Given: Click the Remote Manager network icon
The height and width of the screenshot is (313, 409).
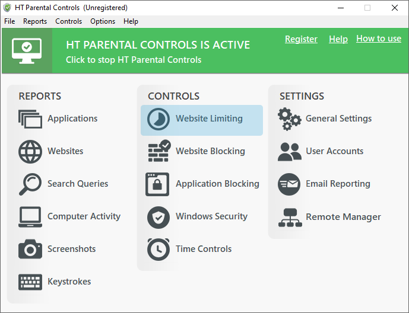Looking at the screenshot, I should [290, 218].
